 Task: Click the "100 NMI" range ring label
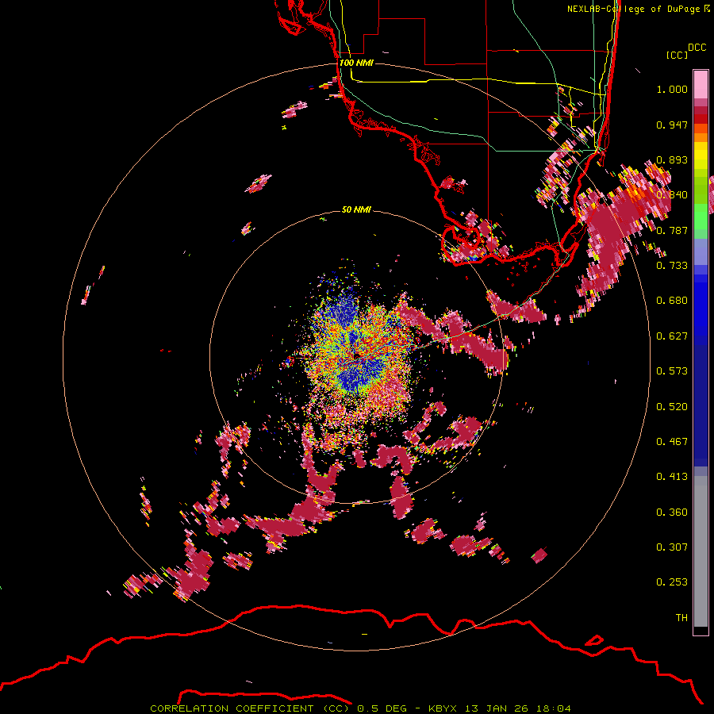[x=356, y=63]
